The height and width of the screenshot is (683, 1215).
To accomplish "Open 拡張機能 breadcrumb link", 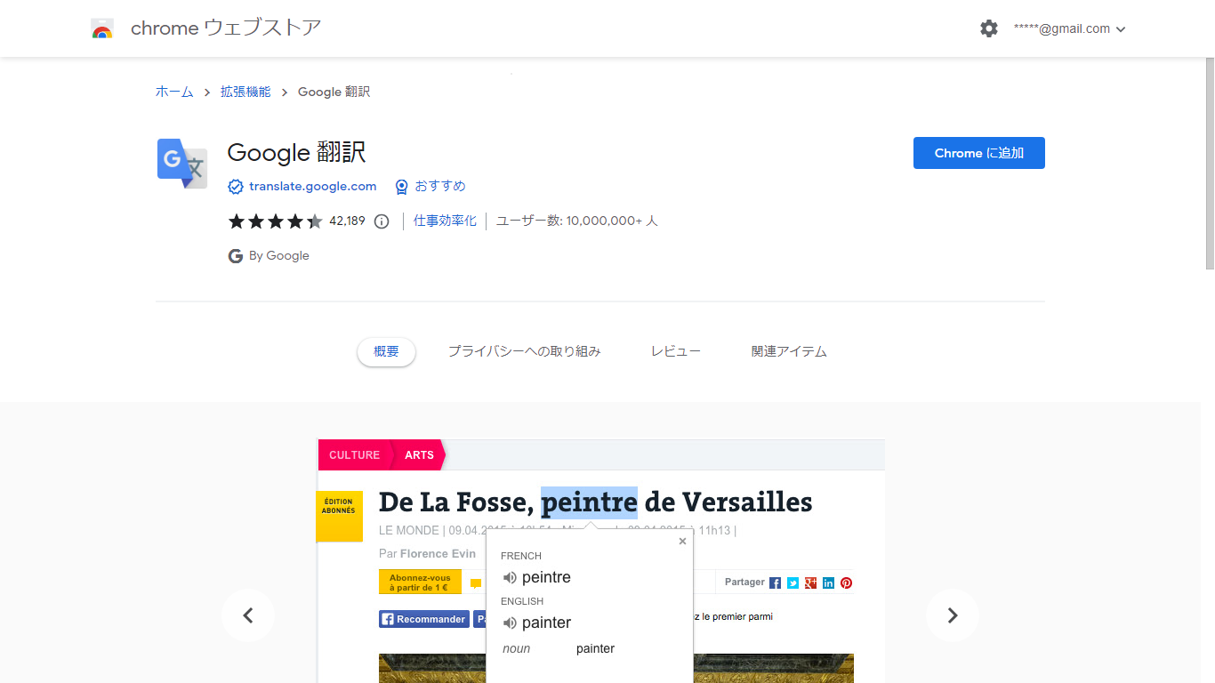I will 245,92.
